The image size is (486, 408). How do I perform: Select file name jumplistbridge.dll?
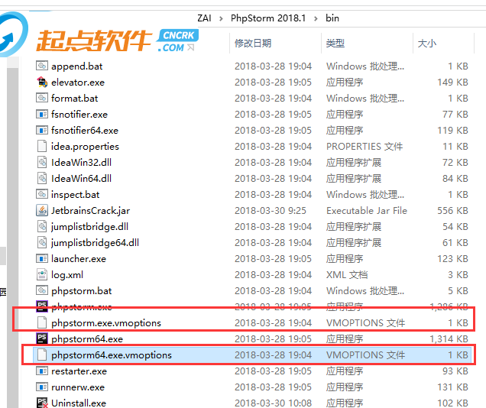coord(89,227)
